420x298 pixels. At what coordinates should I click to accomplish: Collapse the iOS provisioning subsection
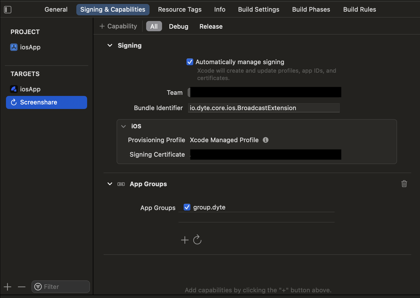(123, 126)
